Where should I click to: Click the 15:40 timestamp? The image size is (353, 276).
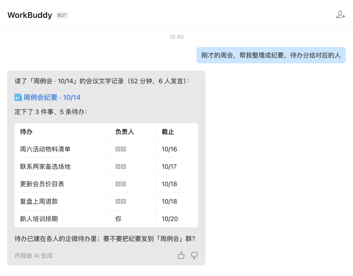[176, 37]
